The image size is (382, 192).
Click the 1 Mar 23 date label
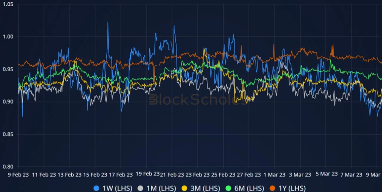[274, 175]
